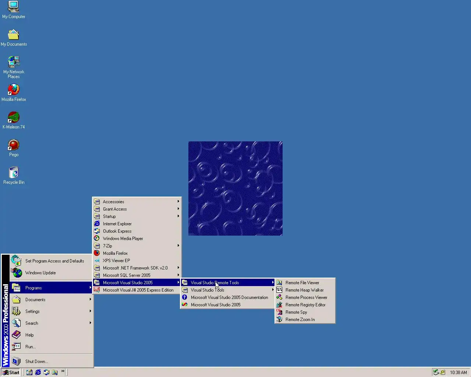
Task: Open XPS Viewer EP from Programs
Action: coord(137,261)
